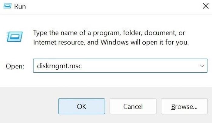Click the "Open:" label
212x123 pixels.
[15, 66]
